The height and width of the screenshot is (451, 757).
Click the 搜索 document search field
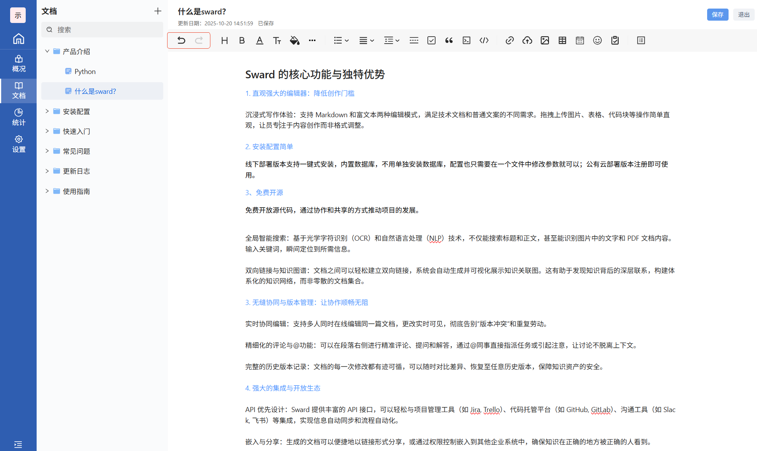(x=102, y=30)
